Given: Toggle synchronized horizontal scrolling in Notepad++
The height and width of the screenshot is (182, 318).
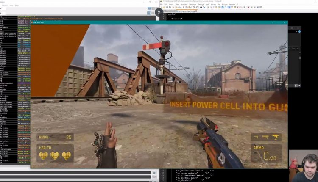Looking at the screenshot, I should click(x=219, y=7).
